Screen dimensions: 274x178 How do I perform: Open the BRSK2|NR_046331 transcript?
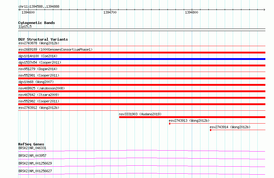tap(32, 148)
